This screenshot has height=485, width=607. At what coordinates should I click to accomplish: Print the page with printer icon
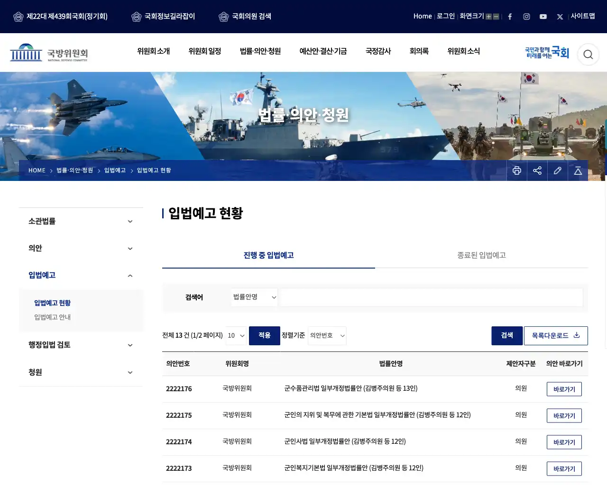pos(517,171)
